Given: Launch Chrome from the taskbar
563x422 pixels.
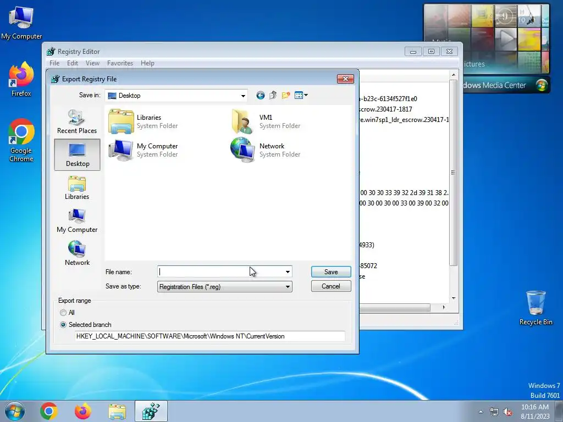Looking at the screenshot, I should pos(49,411).
